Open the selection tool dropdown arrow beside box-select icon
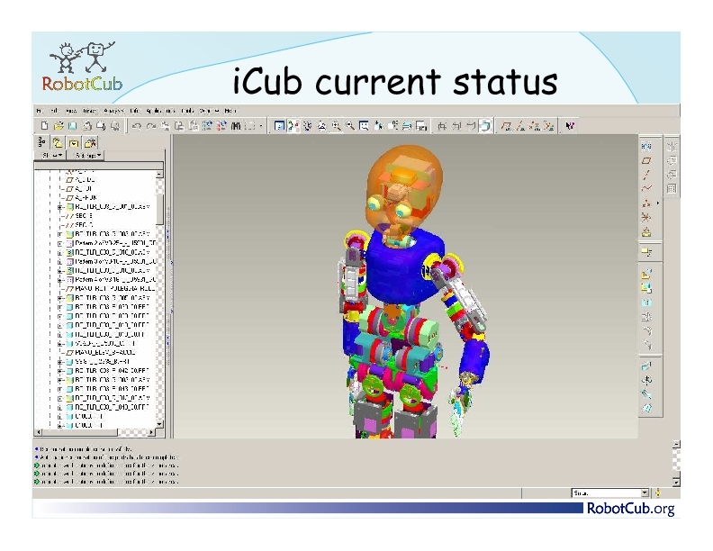This screenshot has width=713, height=551. pyautogui.click(x=261, y=126)
